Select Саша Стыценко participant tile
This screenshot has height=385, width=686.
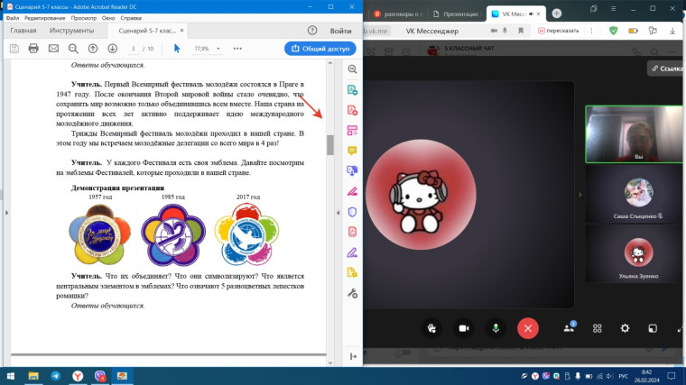pos(635,195)
